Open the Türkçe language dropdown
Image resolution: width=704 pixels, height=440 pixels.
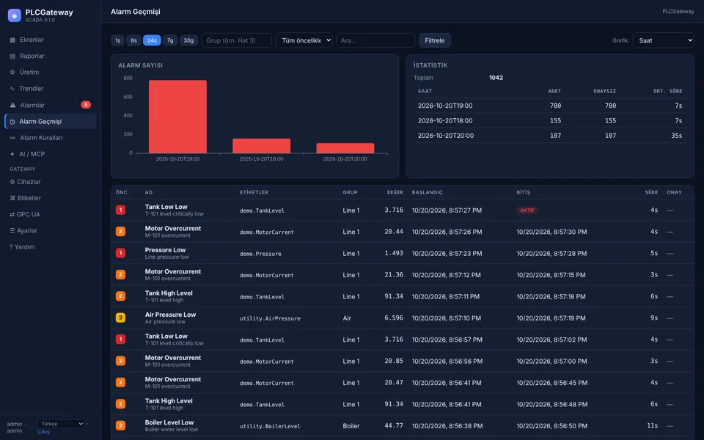[x=61, y=424]
